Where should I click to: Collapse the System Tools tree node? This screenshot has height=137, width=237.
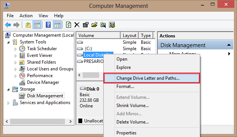(9, 43)
